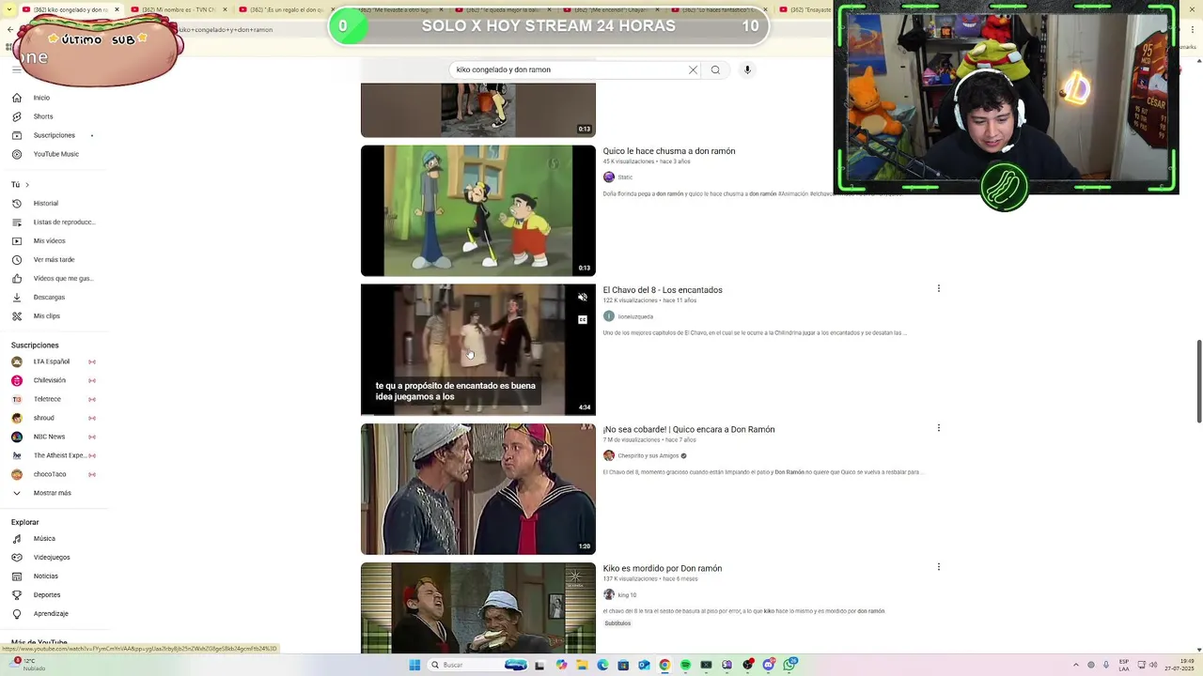Play the No sea cobarde thumbnail
The height and width of the screenshot is (676, 1203).
click(x=478, y=489)
